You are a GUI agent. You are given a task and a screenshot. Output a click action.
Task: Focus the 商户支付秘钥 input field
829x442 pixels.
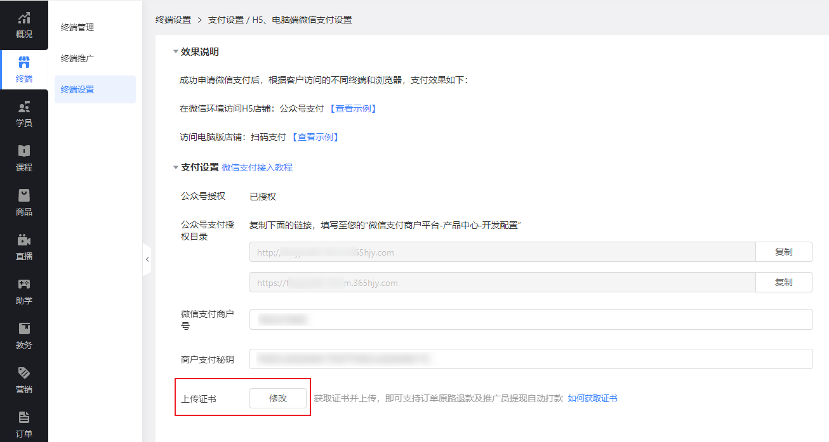(x=531, y=359)
